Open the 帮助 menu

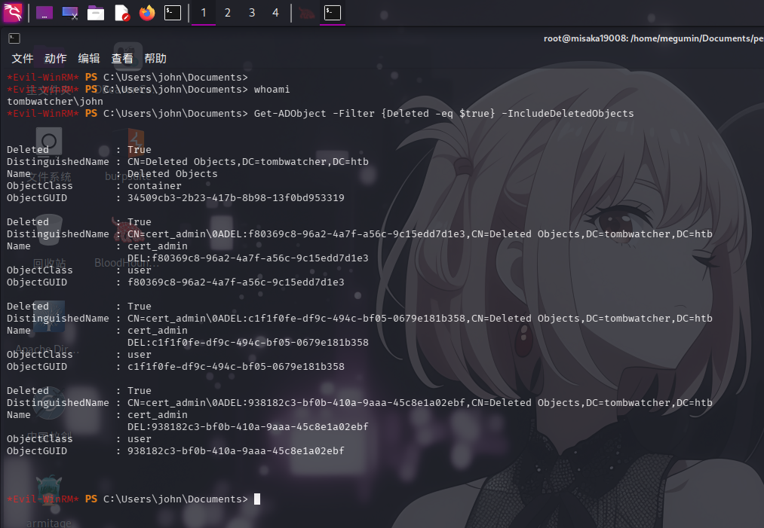tap(155, 59)
